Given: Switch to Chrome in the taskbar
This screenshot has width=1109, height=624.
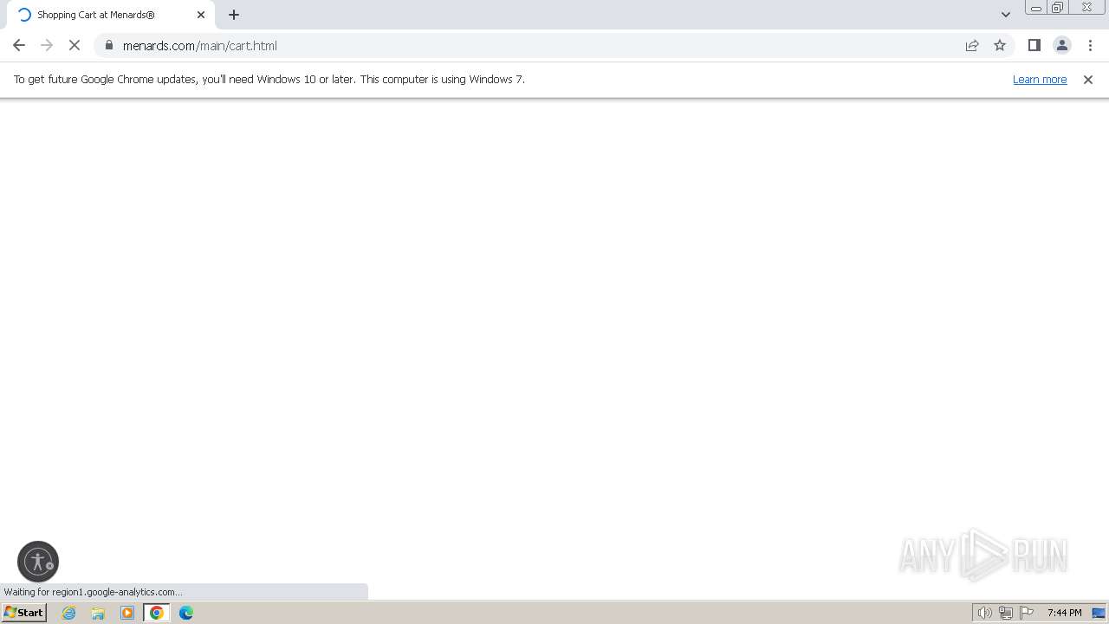Looking at the screenshot, I should point(157,613).
